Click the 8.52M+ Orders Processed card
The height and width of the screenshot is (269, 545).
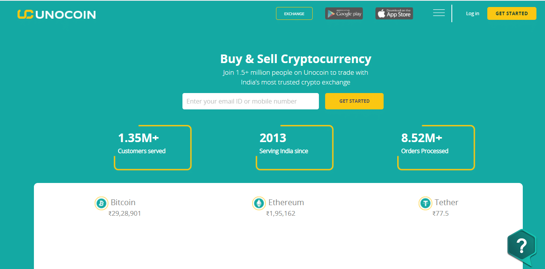436,147
